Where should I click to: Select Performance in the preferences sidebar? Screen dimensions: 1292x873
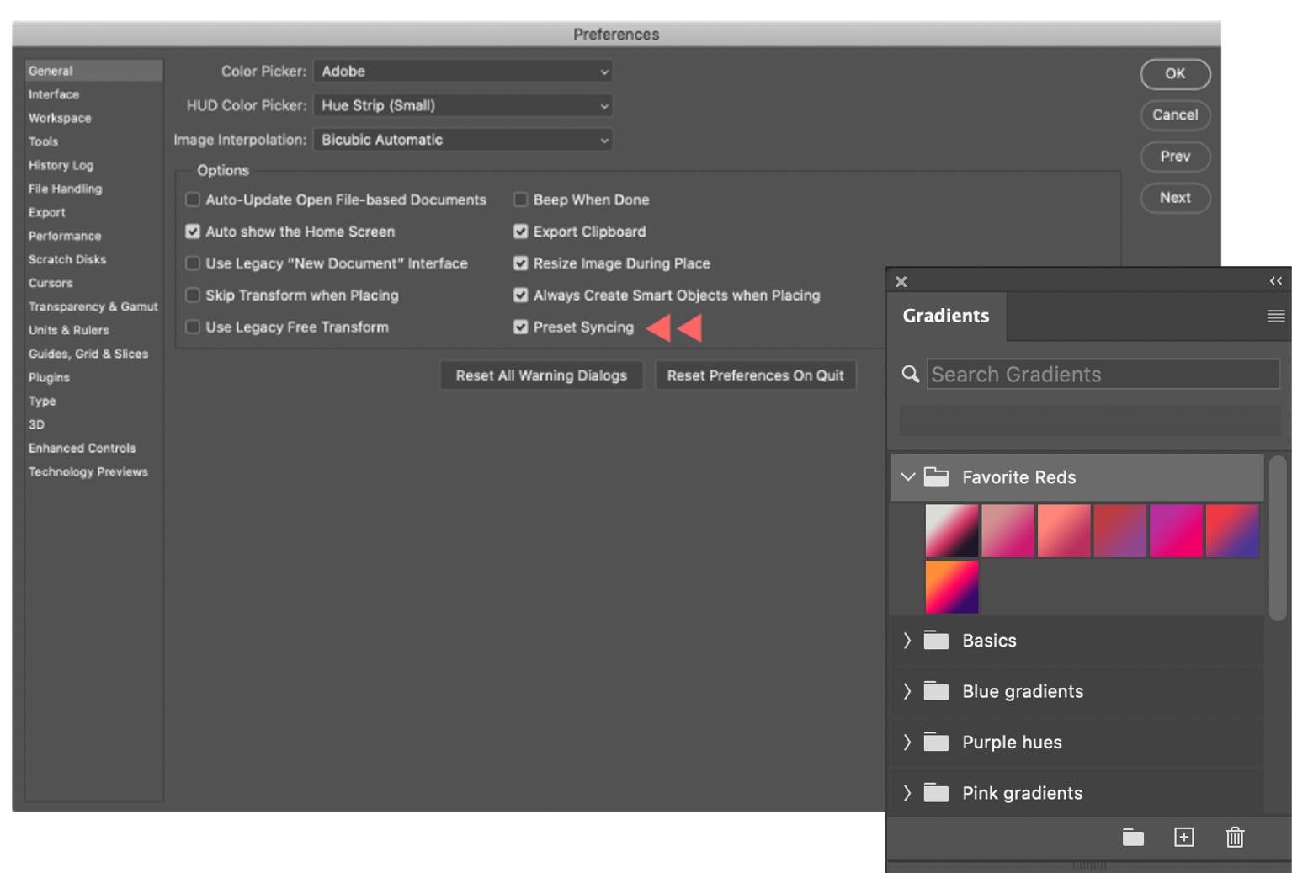(65, 236)
